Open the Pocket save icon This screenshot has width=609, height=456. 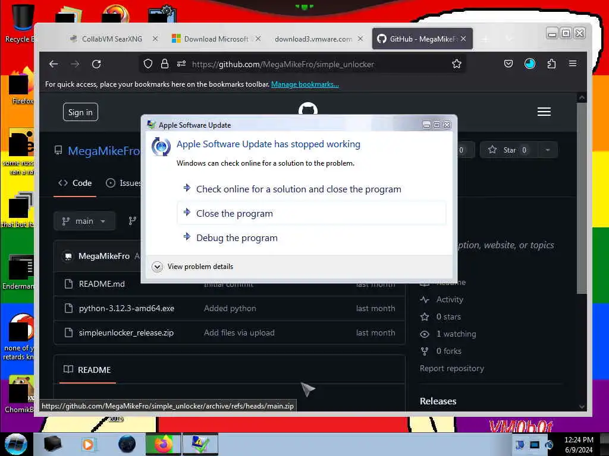(x=508, y=64)
